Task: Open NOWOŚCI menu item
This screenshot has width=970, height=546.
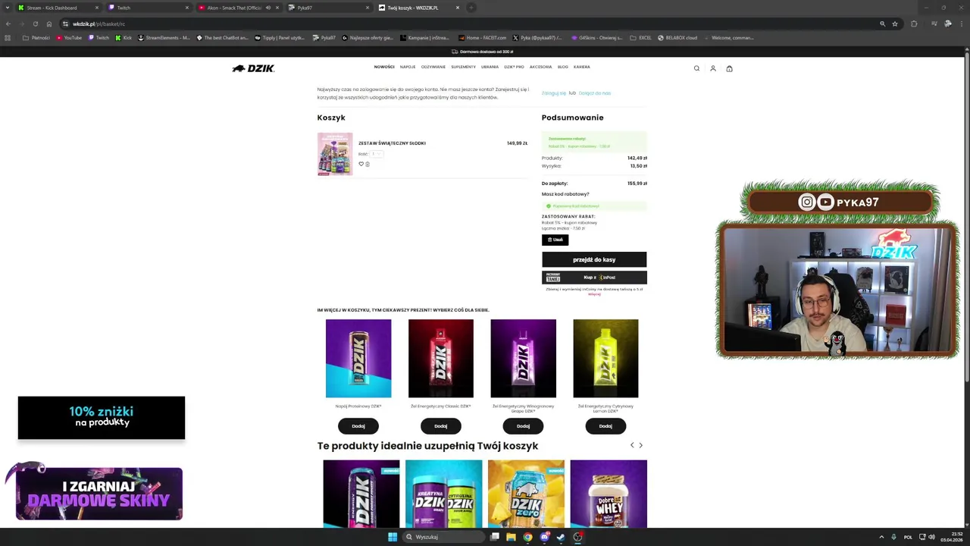Action: [384, 67]
